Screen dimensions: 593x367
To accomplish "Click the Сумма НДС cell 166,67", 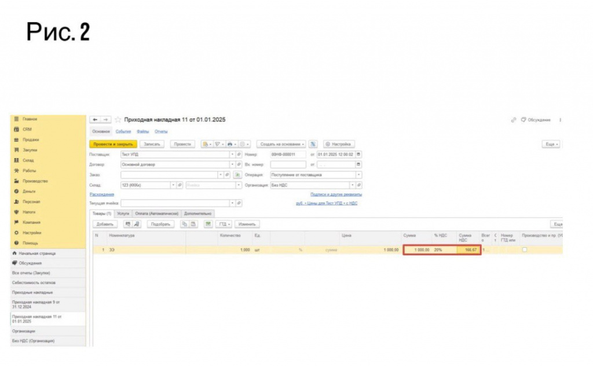I will point(468,250).
